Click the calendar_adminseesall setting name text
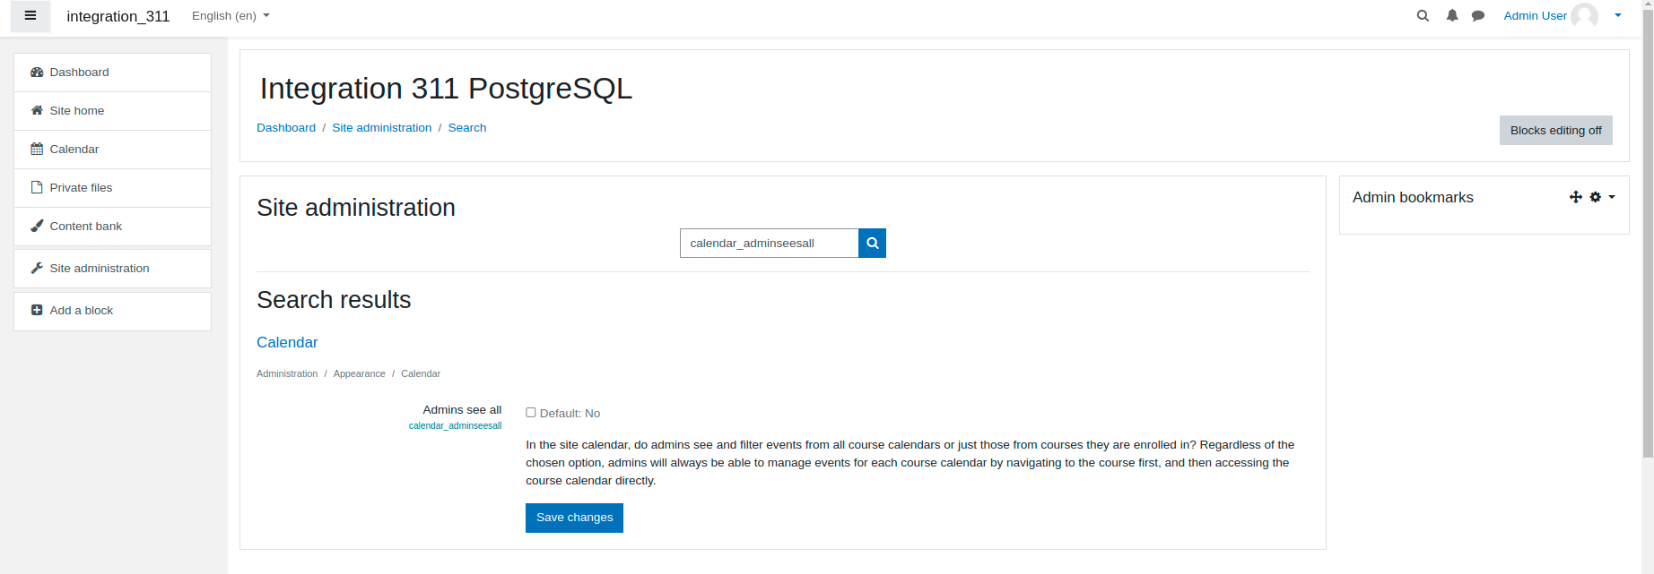 [x=456, y=426]
